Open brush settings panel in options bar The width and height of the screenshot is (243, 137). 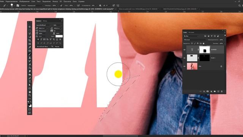tap(18, 5)
